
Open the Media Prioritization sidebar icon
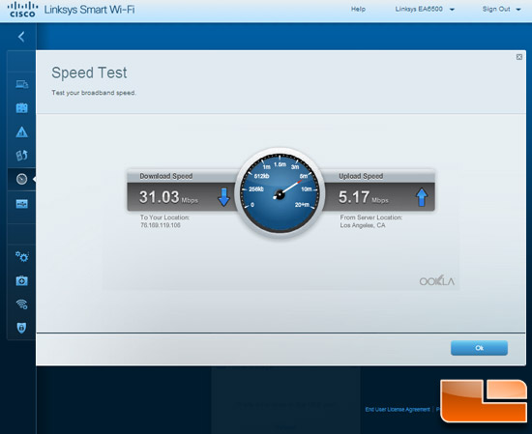[21, 156]
